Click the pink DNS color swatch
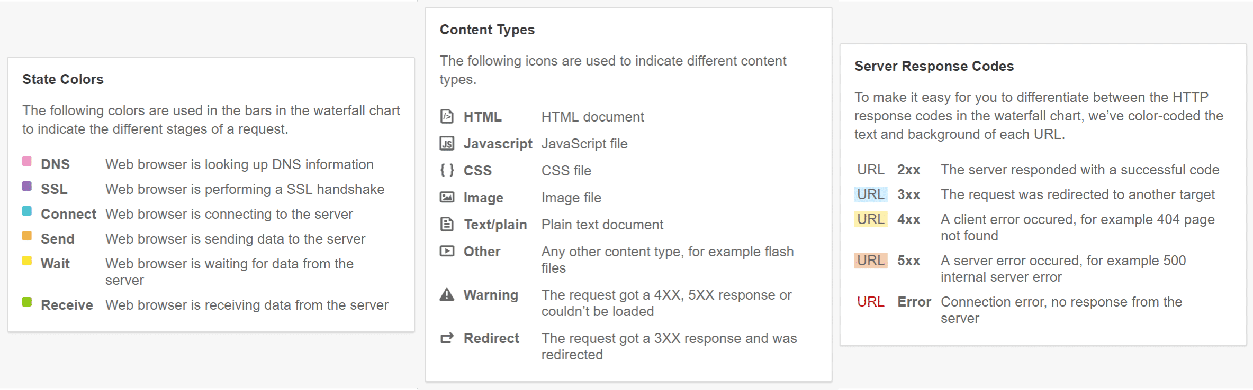Screen dimensions: 1253x390 coord(27,161)
